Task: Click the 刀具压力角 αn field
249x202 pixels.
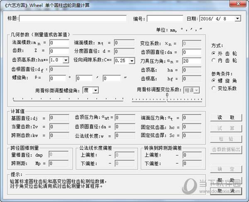Action: (x=192, y=61)
